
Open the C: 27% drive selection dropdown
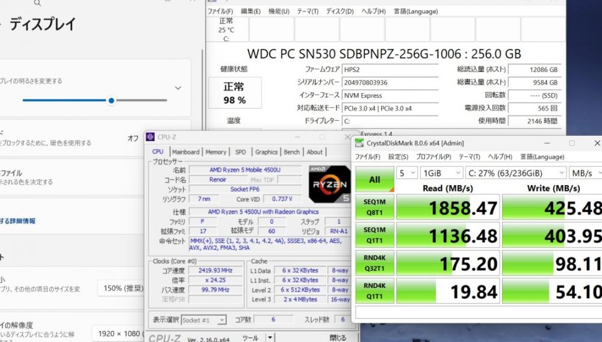coord(516,173)
